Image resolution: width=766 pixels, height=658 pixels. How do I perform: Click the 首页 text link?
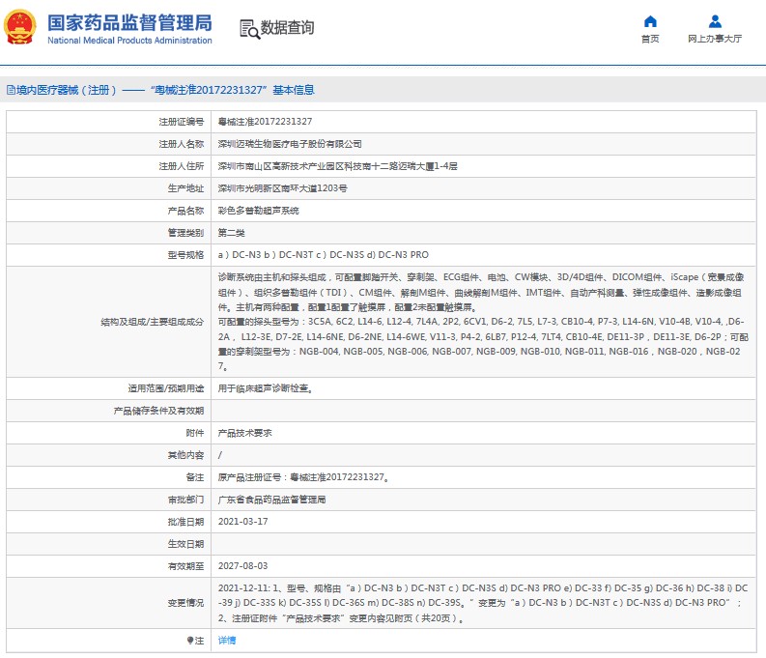pyautogui.click(x=650, y=39)
